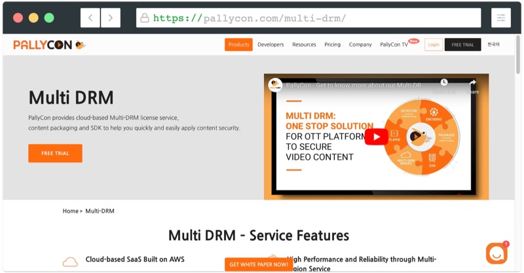Click the Watch later clock icon

click(x=444, y=82)
